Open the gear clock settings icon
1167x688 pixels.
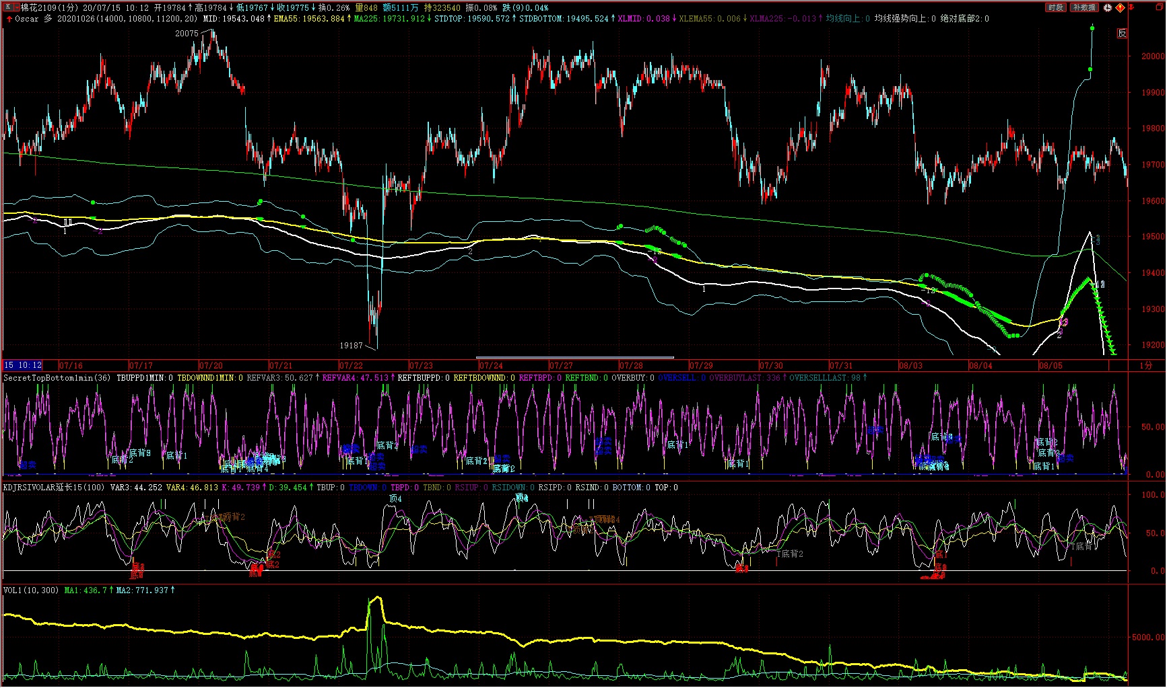pyautogui.click(x=1107, y=7)
